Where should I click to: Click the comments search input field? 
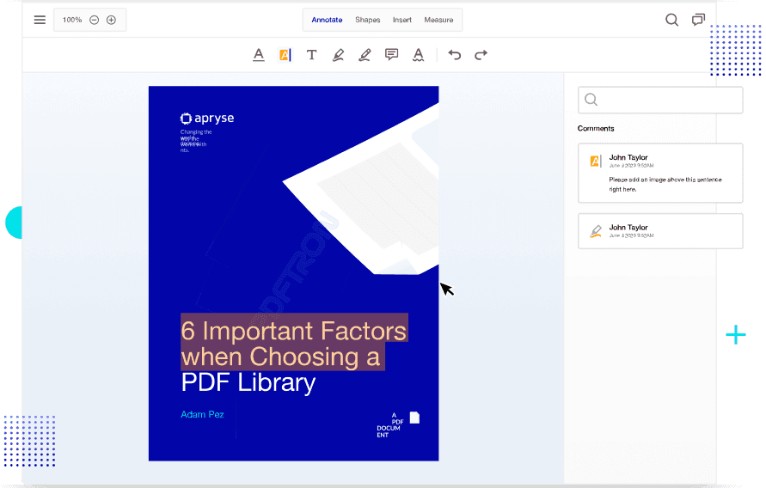(660, 100)
